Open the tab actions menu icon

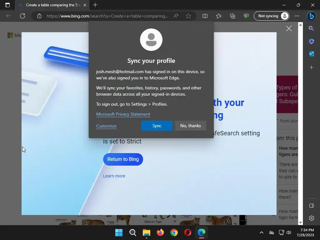[7, 5]
